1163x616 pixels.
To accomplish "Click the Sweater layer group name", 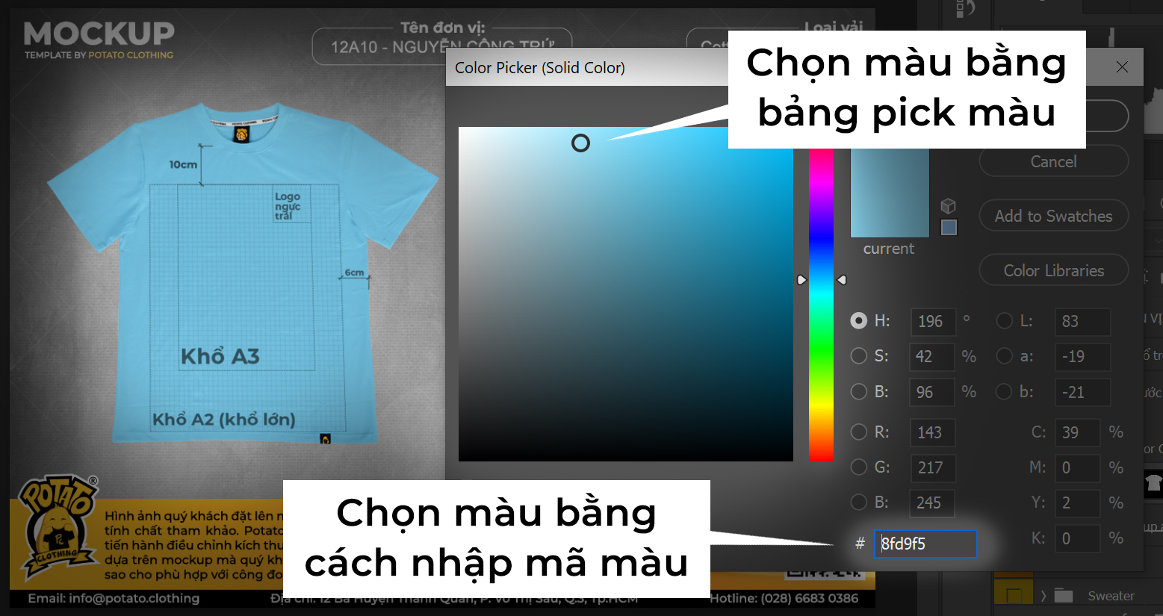I will tap(1111, 596).
